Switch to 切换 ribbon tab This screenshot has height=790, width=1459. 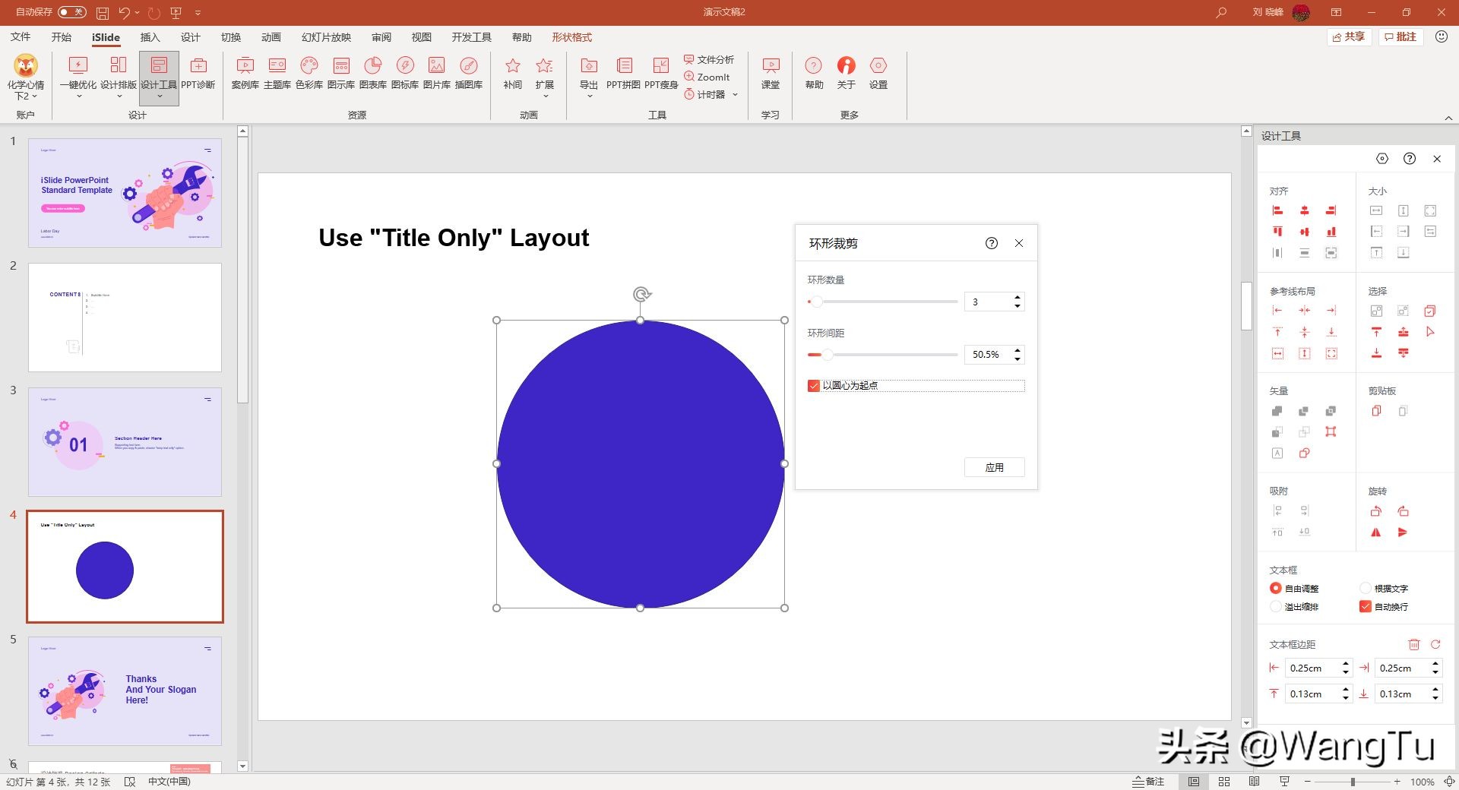tap(230, 37)
